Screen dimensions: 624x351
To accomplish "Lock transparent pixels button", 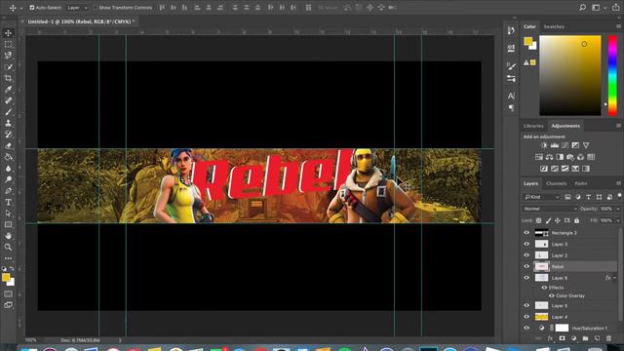I will (x=538, y=220).
